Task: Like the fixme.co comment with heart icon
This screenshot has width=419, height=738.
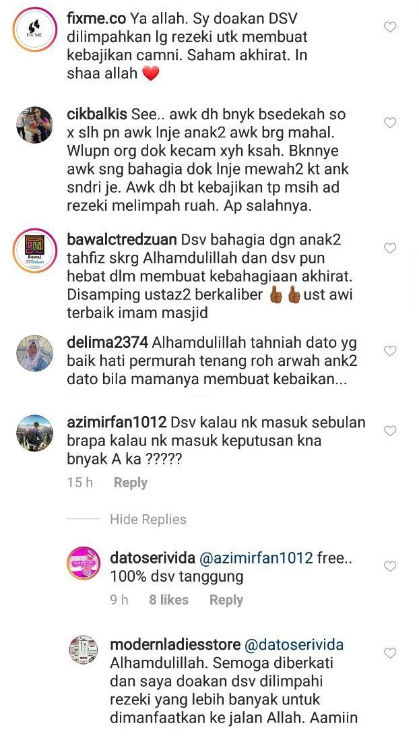Action: pyautogui.click(x=390, y=28)
